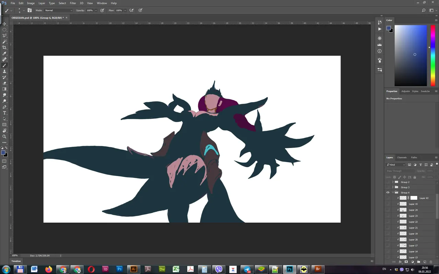
Task: Create a new group folder icon
Action: 419,262
